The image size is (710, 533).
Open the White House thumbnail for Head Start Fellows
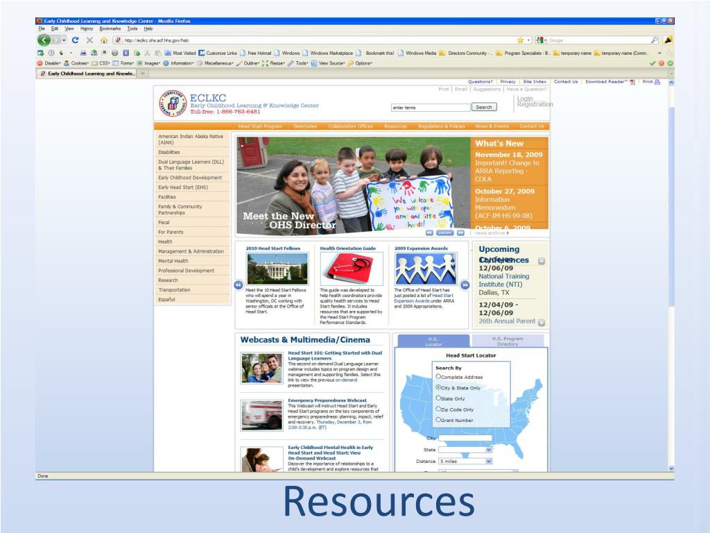[x=277, y=269]
